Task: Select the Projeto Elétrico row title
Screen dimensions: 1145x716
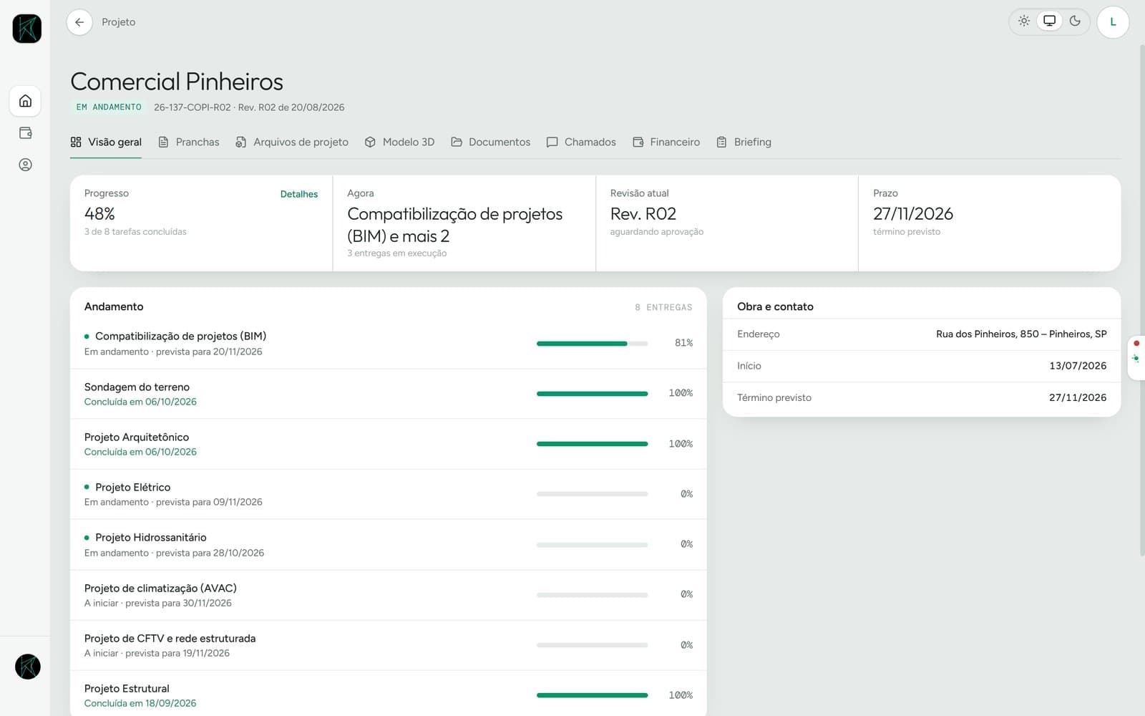Action: tap(133, 488)
